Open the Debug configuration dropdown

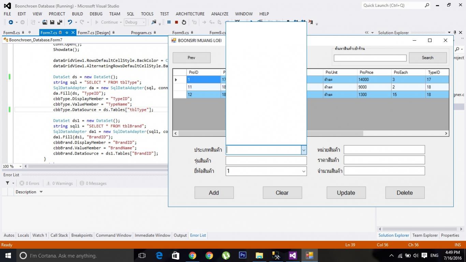(135, 22)
